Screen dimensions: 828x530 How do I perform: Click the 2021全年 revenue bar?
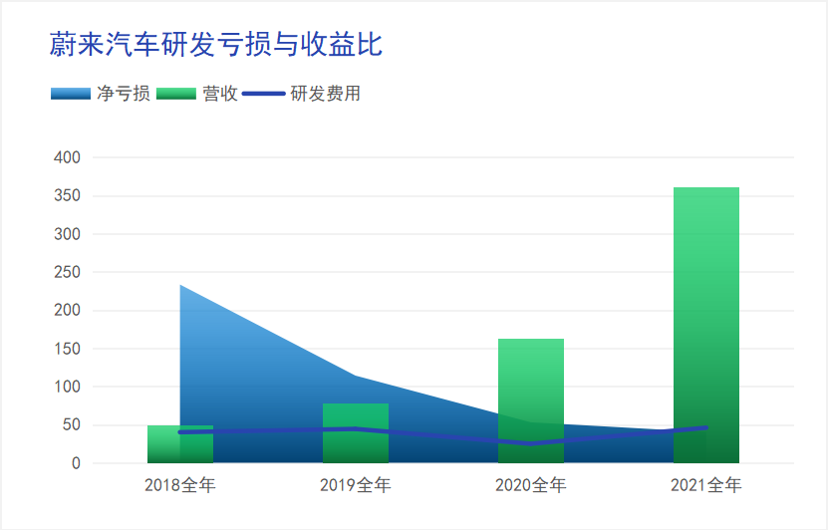tap(706, 325)
